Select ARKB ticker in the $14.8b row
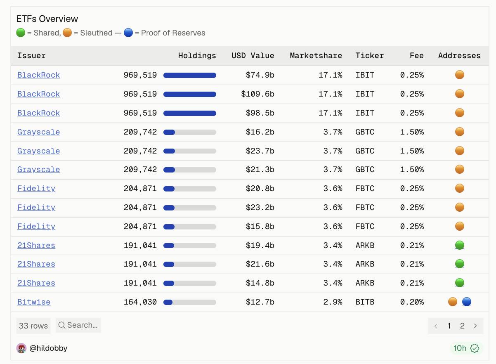The image size is (496, 364). (x=365, y=283)
